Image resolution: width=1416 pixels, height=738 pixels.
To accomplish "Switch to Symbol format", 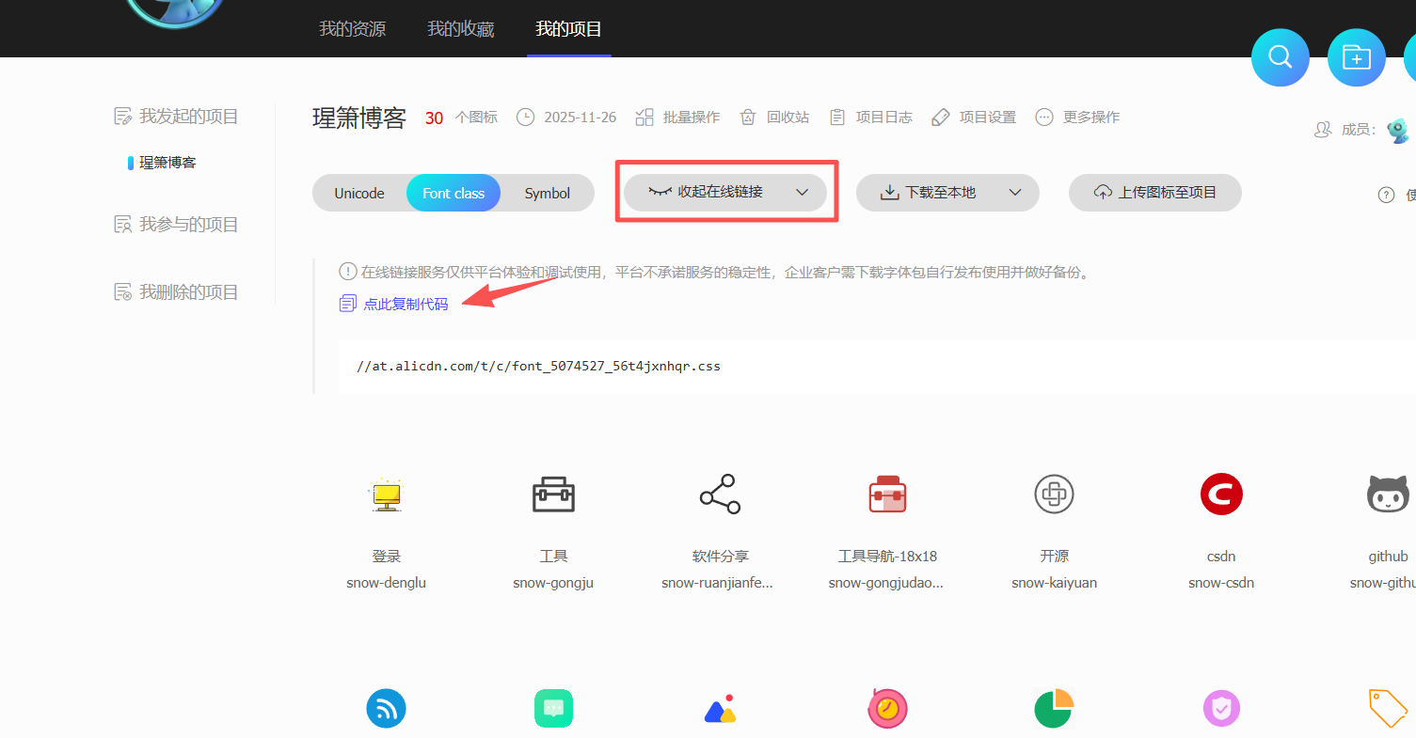I will point(547,194).
